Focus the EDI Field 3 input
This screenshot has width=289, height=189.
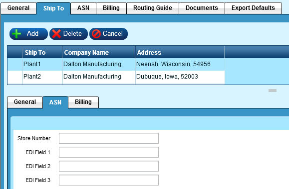pos(109,180)
